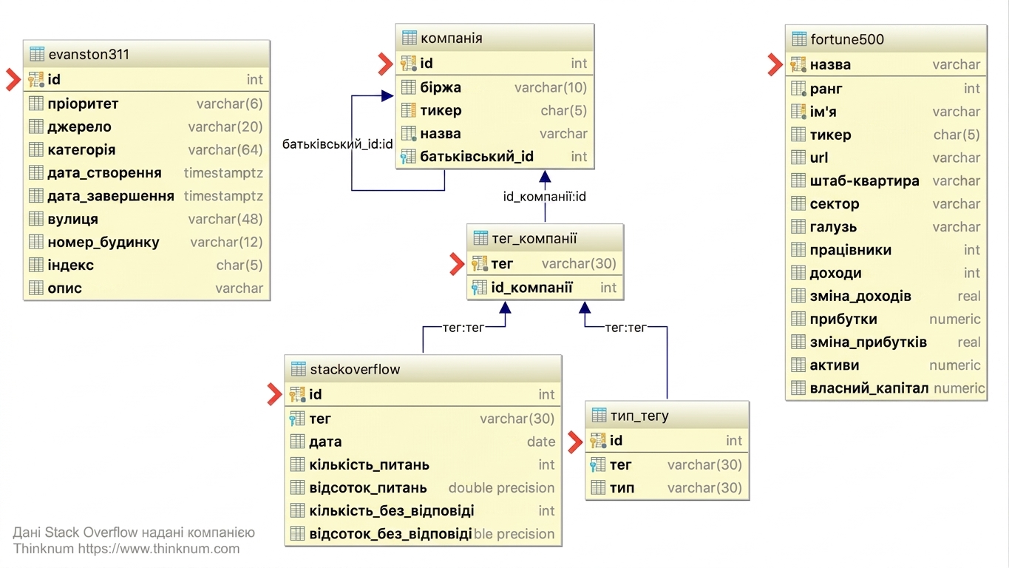Select the сектор column name

835,203
